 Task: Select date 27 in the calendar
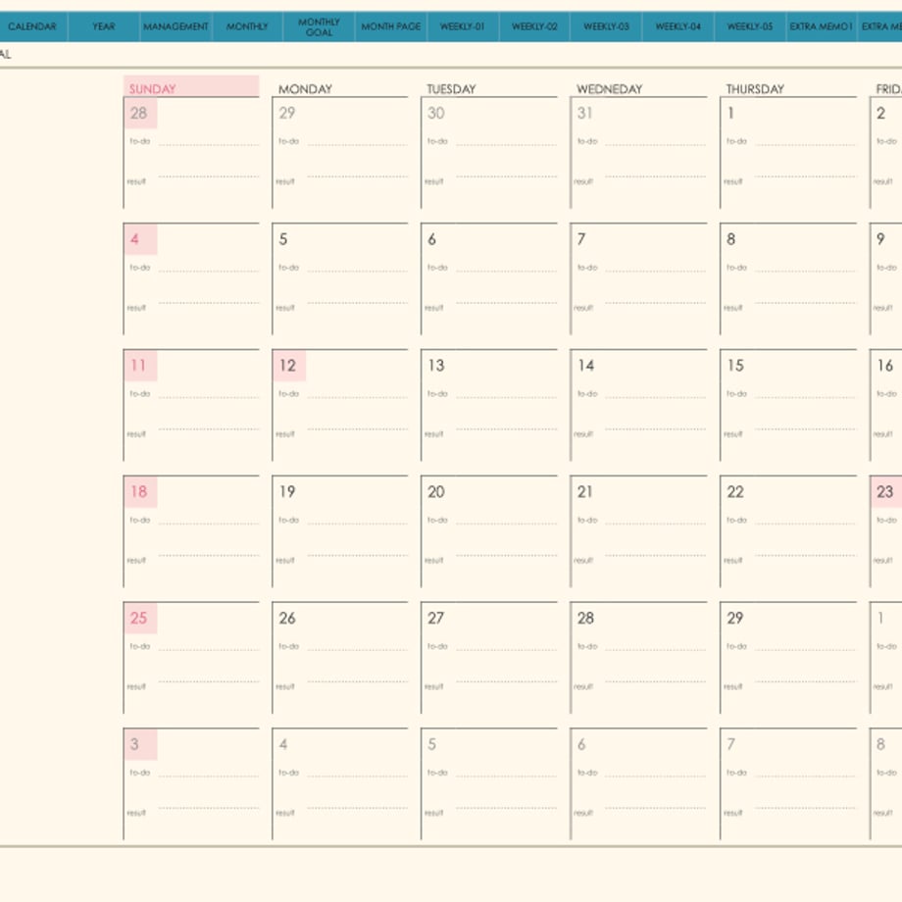coord(436,618)
